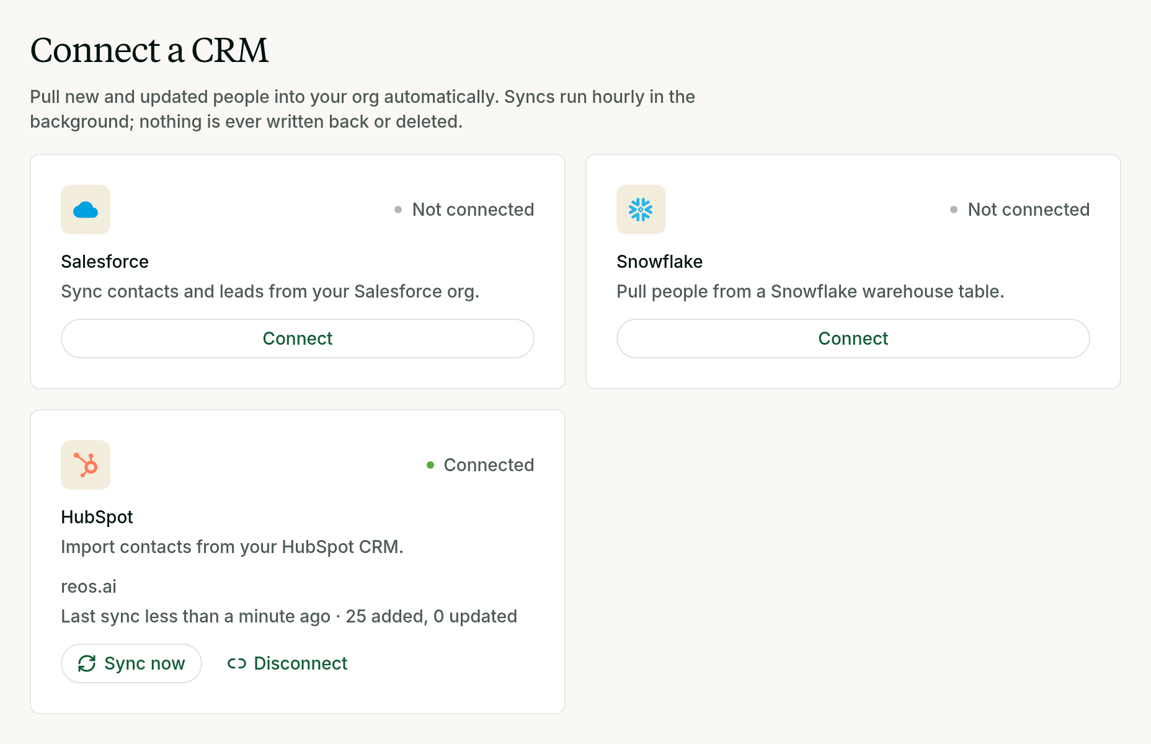Click the Connected status label on HubSpot
This screenshot has width=1151, height=744.
coord(489,465)
